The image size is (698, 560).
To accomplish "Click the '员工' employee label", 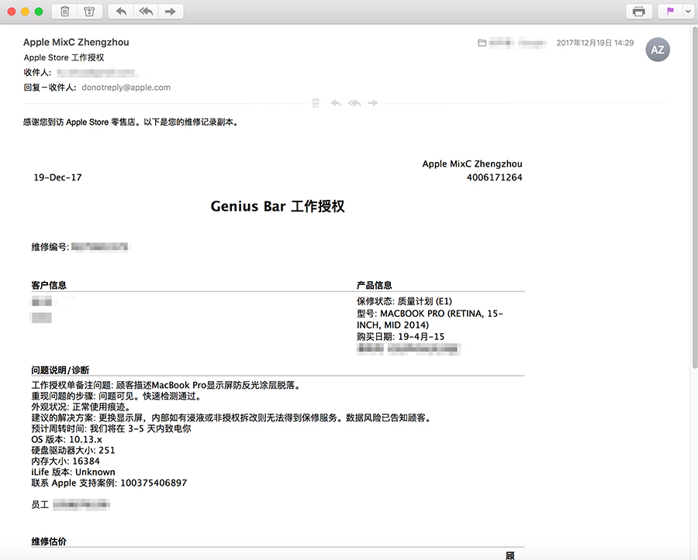I will coord(40,505).
